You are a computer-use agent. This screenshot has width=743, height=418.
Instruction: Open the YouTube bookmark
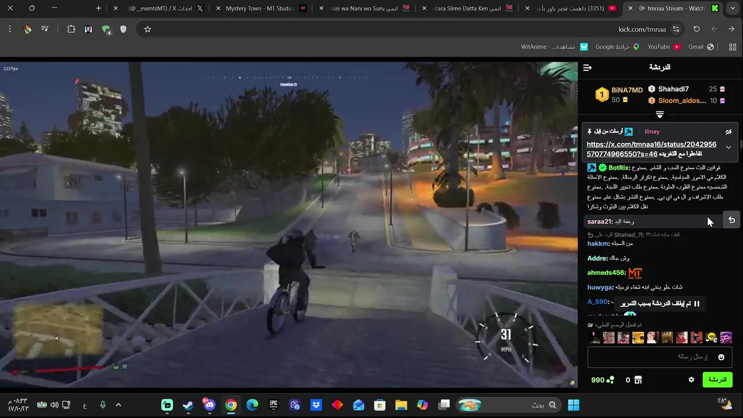point(664,46)
